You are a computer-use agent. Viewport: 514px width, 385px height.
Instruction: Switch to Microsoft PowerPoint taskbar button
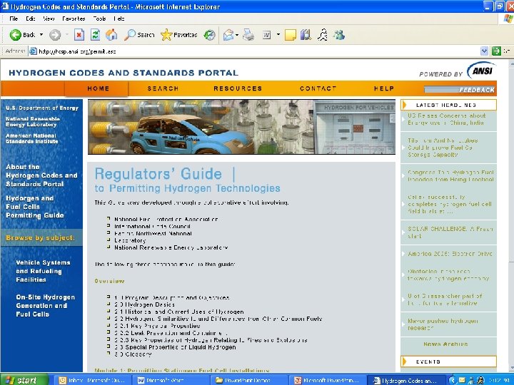pyautogui.click(x=329, y=380)
